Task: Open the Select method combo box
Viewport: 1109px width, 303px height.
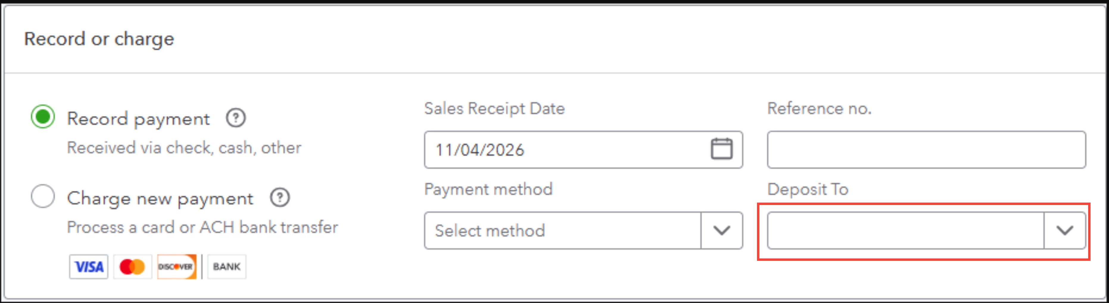Action: 583,231
